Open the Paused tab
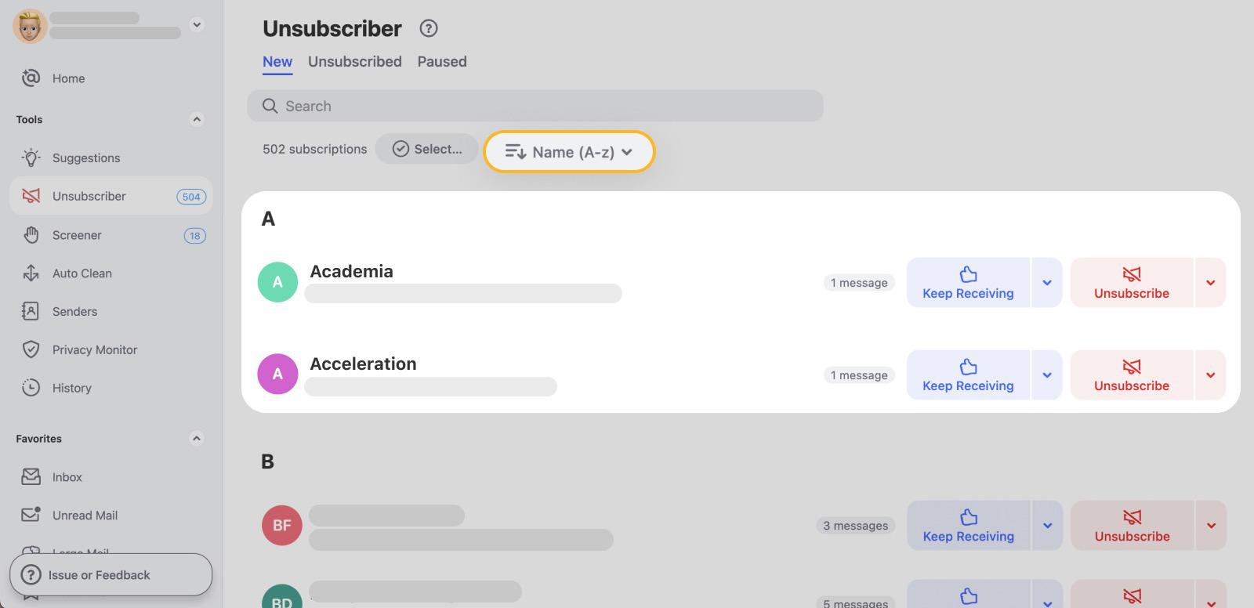The width and height of the screenshot is (1254, 608). coord(441,61)
